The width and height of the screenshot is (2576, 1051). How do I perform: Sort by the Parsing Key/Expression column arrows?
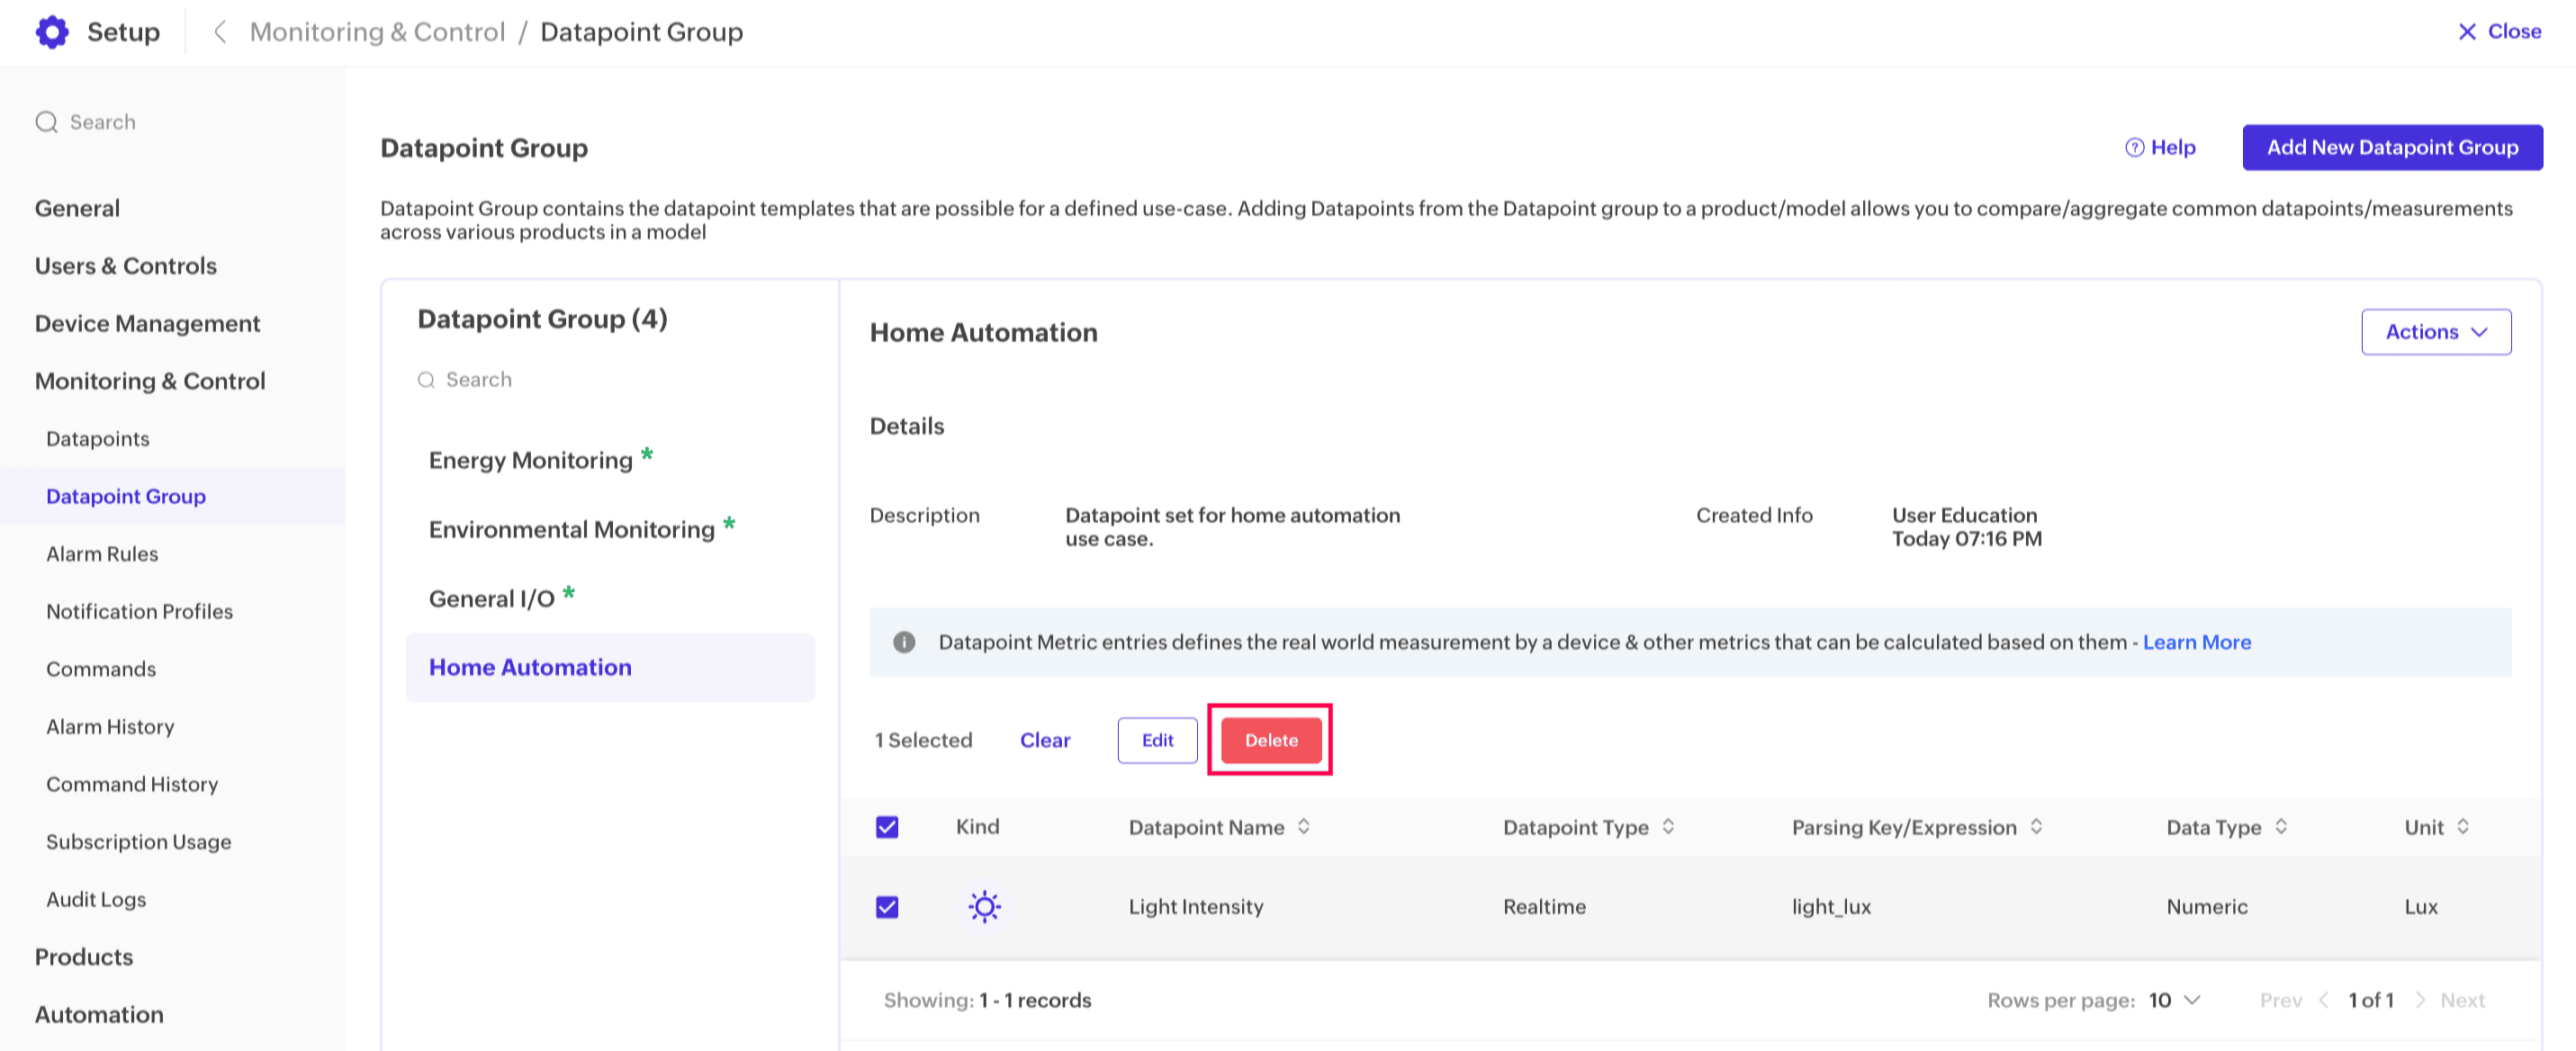(2036, 826)
